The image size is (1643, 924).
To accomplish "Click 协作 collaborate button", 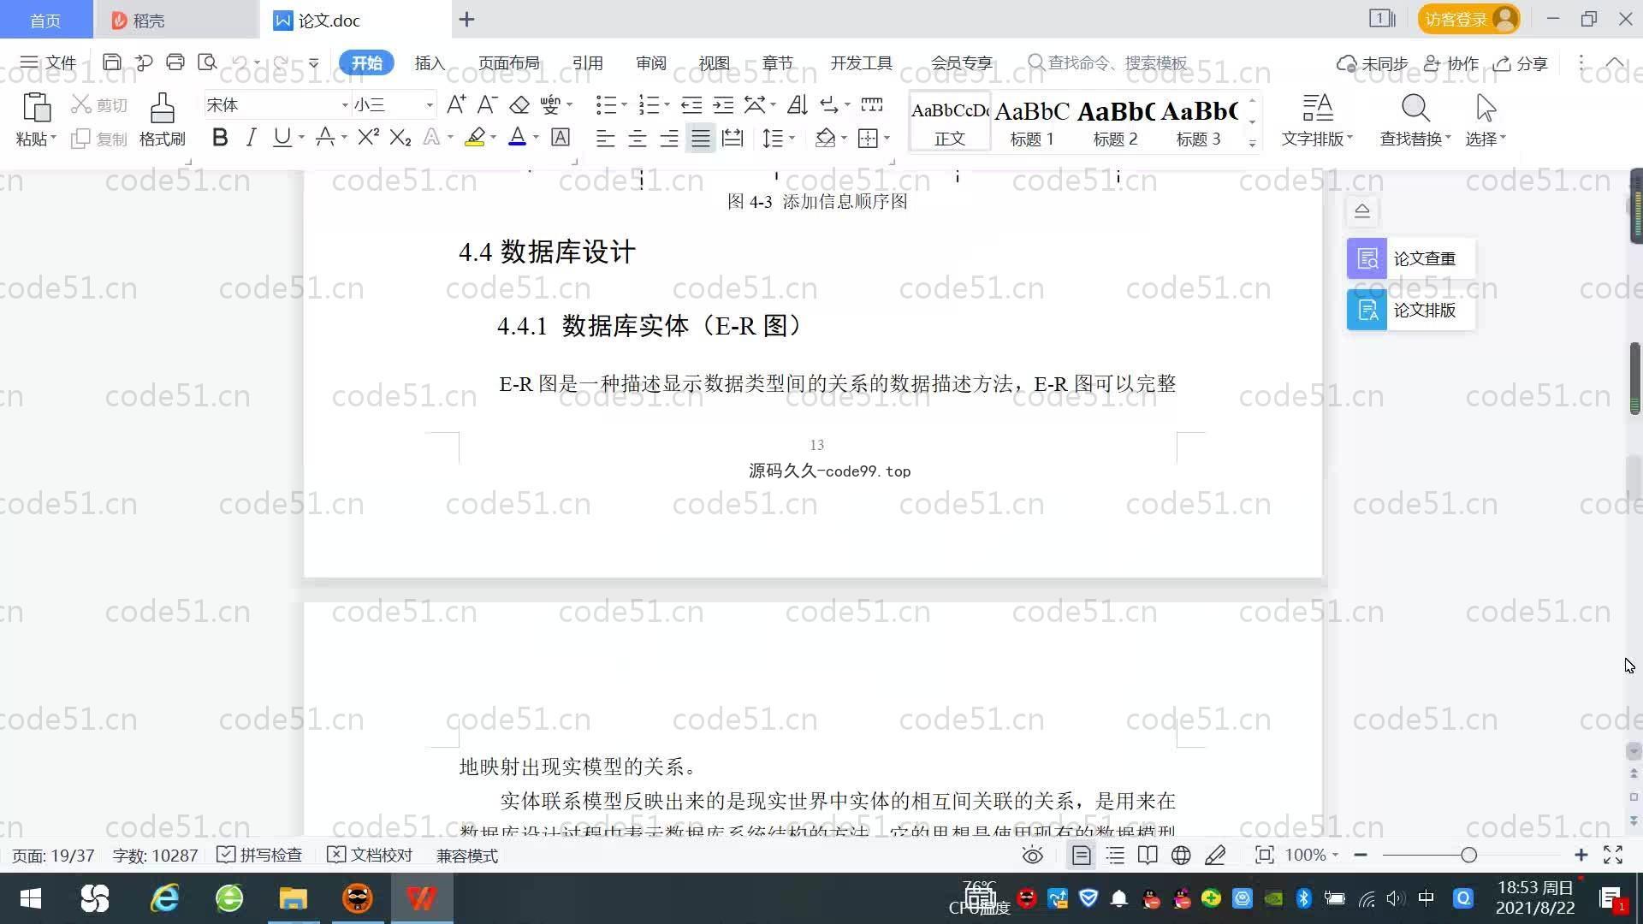I will (x=1451, y=63).
